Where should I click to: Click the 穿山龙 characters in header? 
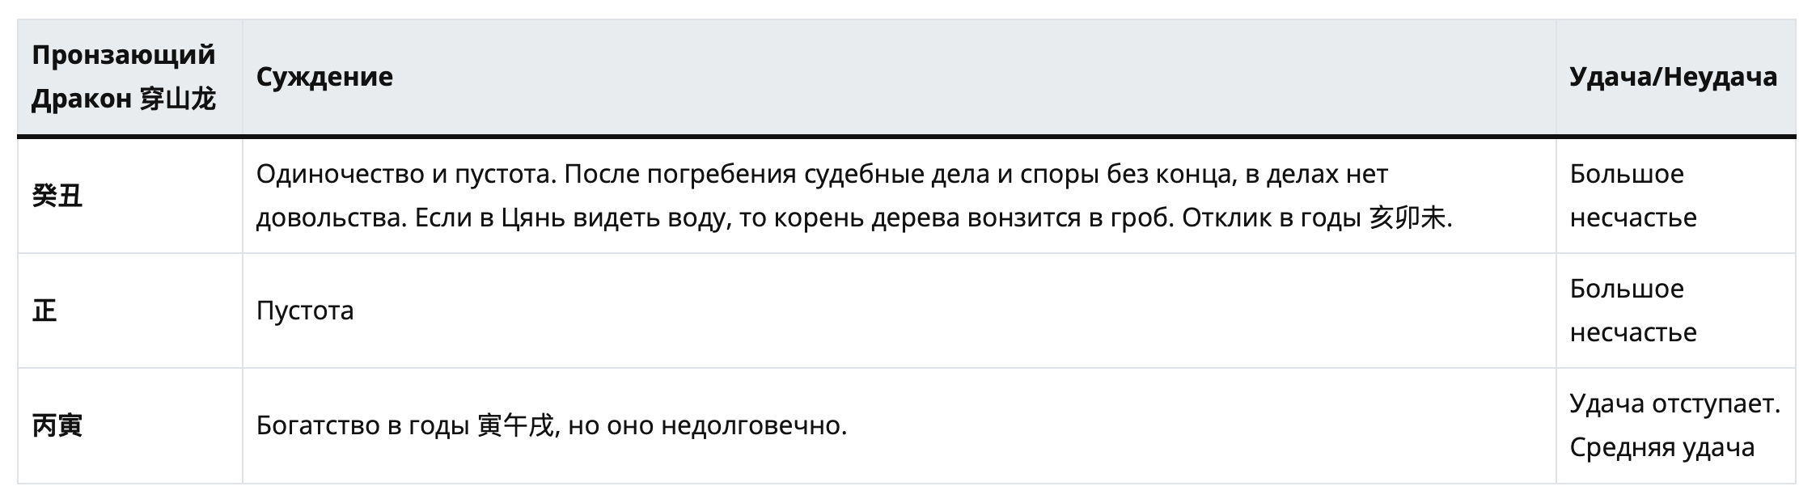click(177, 99)
